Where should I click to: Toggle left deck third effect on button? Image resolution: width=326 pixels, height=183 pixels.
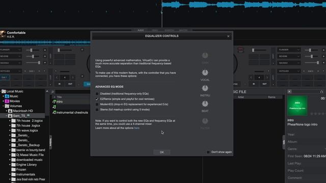pyautogui.click(x=45, y=63)
